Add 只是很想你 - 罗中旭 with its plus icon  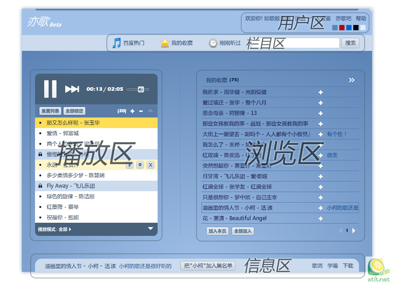click(320, 198)
